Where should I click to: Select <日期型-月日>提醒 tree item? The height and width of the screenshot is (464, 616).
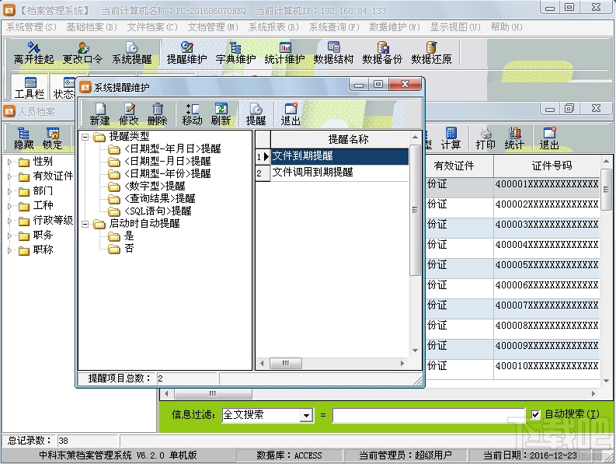167,161
